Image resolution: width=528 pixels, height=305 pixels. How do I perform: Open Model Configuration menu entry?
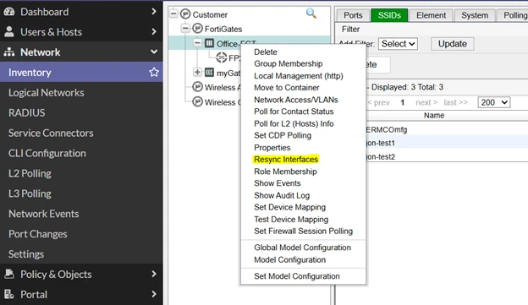click(x=289, y=259)
